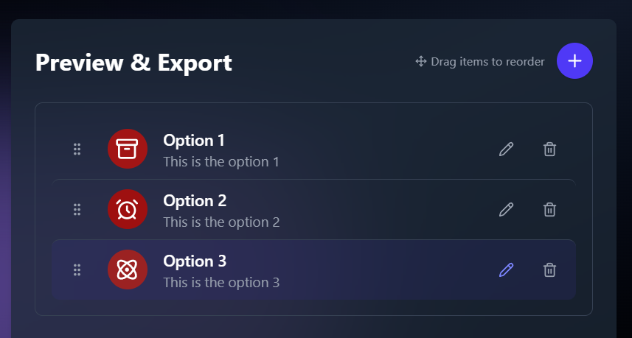Click "This is the option 3" description

[x=221, y=283]
